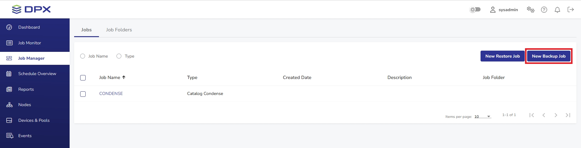Open the CONDENSE job link

point(111,93)
